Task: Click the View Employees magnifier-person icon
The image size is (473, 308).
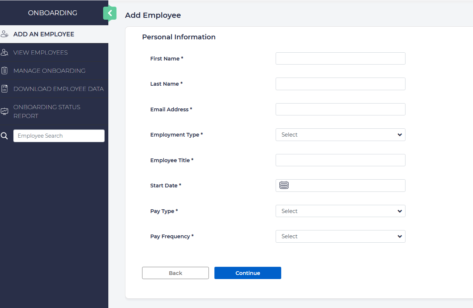Action: click(4, 52)
